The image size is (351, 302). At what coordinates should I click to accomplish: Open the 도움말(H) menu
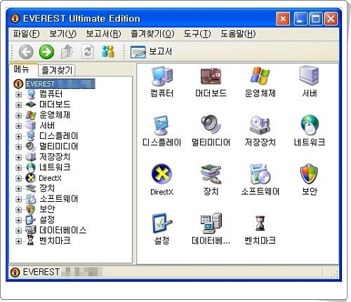238,34
